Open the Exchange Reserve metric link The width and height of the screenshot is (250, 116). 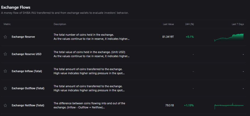point(23,37)
